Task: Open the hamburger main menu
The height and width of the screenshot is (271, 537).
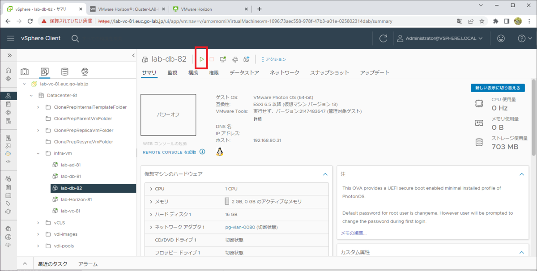Action: 11,38
